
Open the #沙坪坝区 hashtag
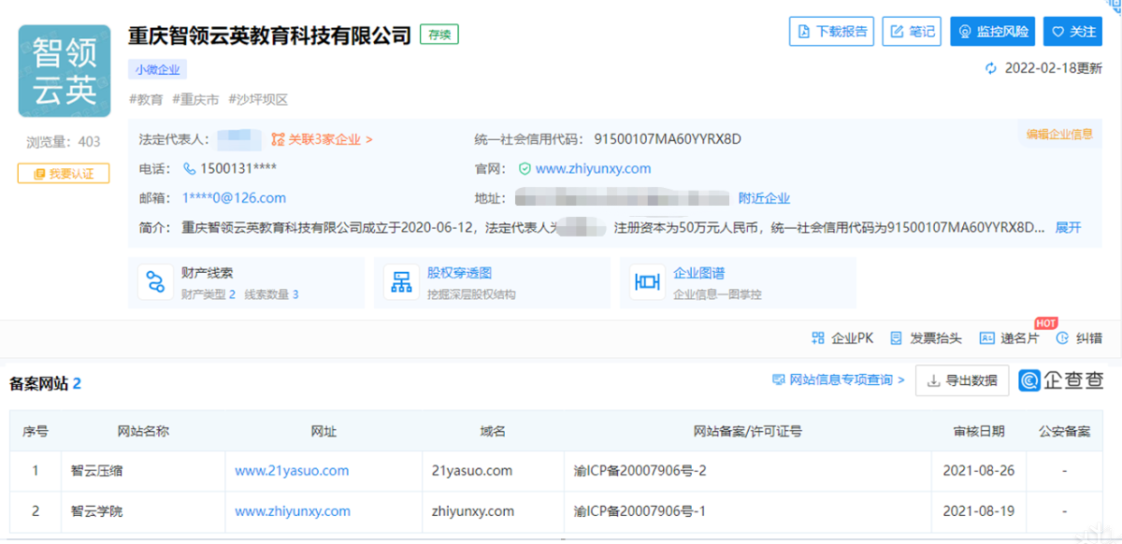(258, 99)
